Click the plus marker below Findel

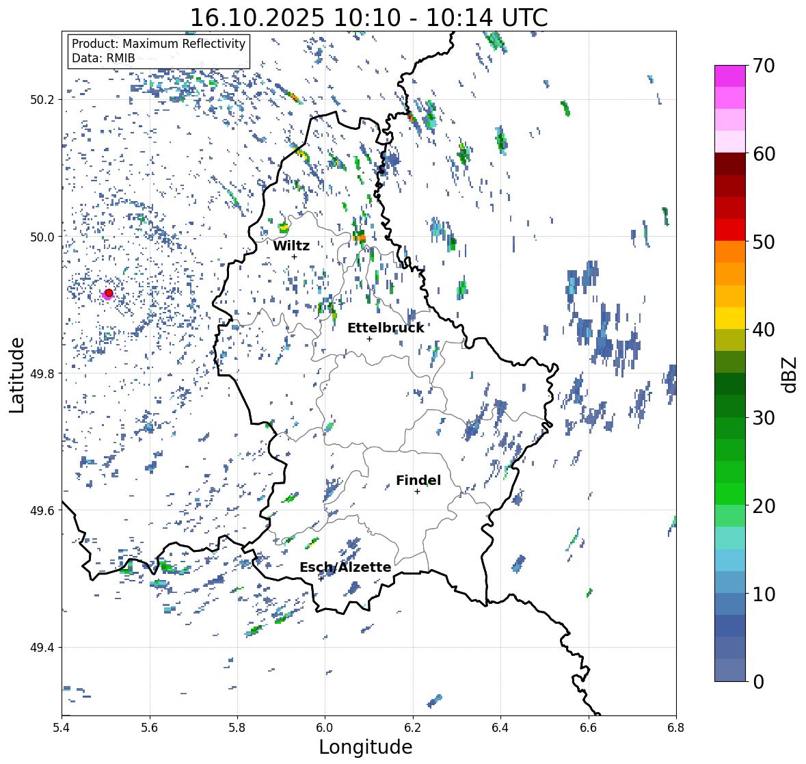(x=418, y=492)
